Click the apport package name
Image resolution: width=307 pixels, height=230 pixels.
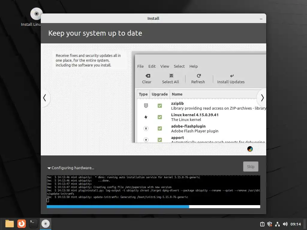coord(177,138)
